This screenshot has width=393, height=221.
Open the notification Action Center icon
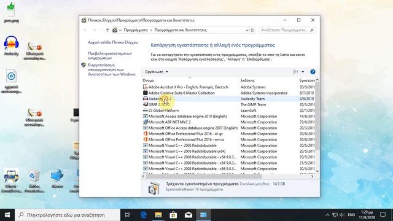(x=383, y=215)
